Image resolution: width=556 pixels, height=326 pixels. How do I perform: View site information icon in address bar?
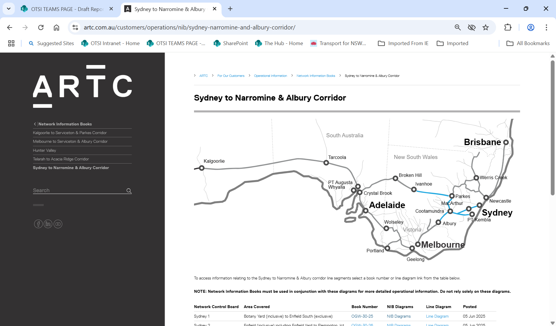pyautogui.click(x=75, y=27)
